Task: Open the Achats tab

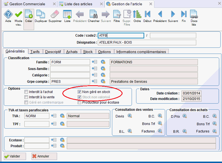Action: tap(72, 52)
